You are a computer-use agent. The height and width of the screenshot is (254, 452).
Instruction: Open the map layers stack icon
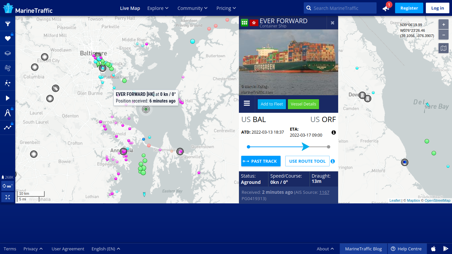[x=8, y=53]
